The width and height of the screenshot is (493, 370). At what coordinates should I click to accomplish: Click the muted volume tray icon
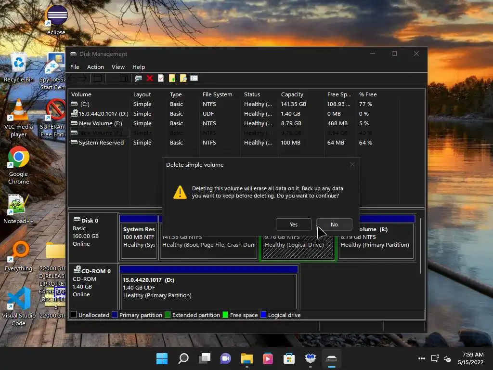447,358
